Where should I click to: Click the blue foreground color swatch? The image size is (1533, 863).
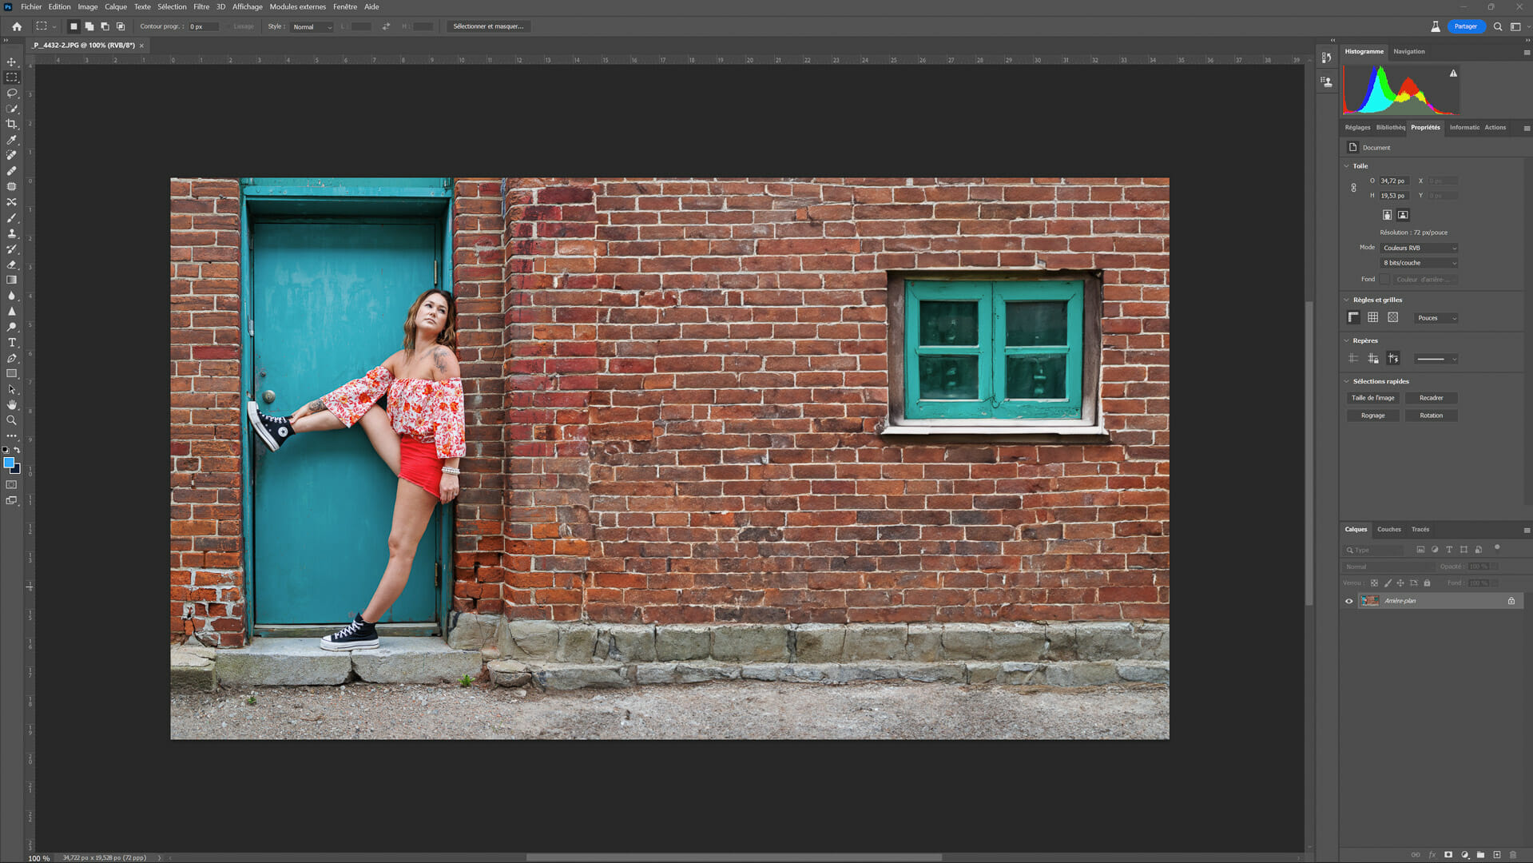[x=10, y=463]
